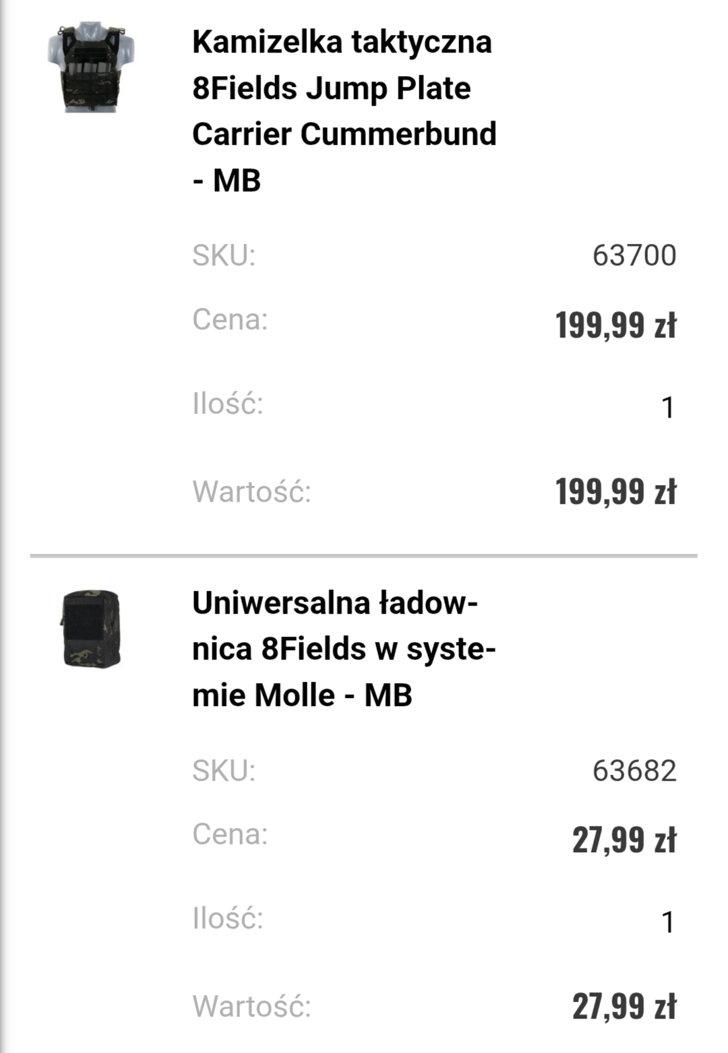728x1053 pixels.
Task: Click the vest's Cena price 199,99 zł
Action: click(x=615, y=325)
